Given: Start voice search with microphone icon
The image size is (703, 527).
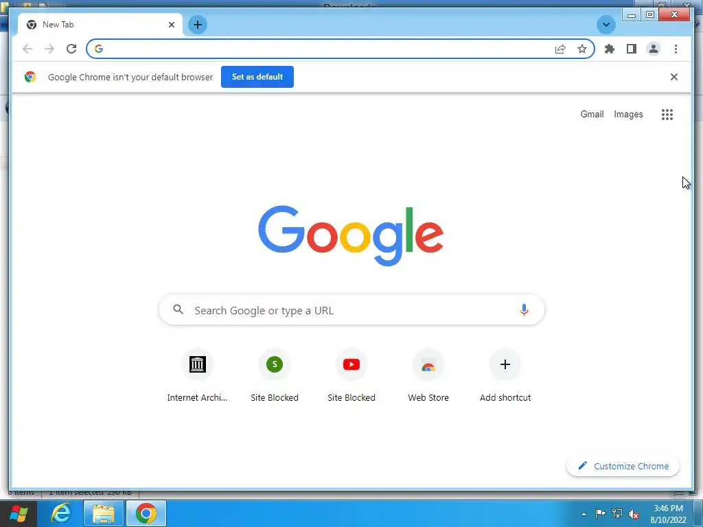Looking at the screenshot, I should tap(524, 309).
